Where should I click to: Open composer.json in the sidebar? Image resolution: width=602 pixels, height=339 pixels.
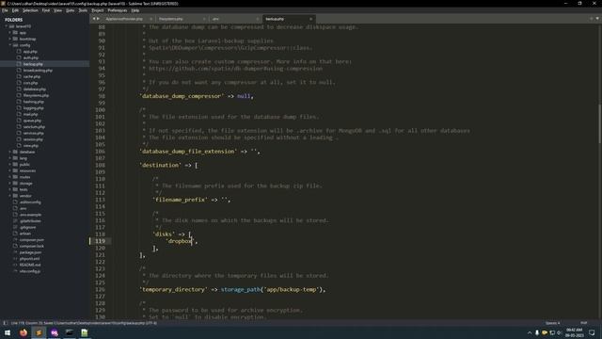point(31,240)
